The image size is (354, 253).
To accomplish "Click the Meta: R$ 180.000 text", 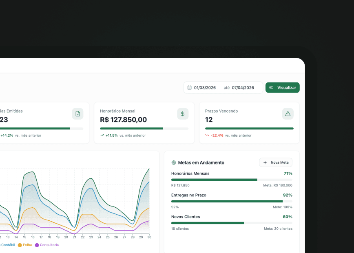I will (x=278, y=185).
